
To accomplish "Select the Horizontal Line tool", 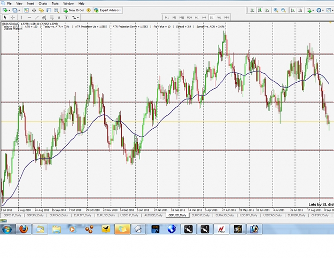I will (x=29, y=18).
